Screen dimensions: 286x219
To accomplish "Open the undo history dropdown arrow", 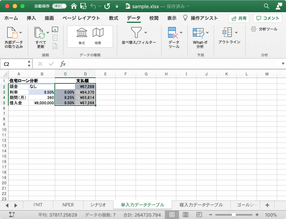I will click(x=100, y=6).
